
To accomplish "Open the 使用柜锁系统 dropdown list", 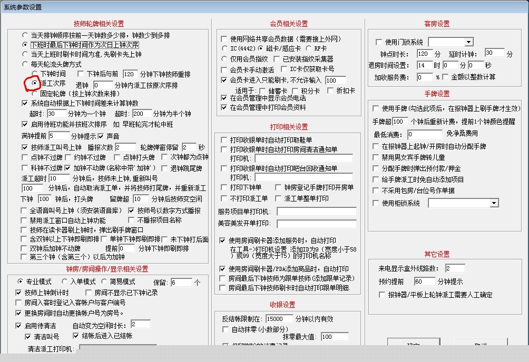I will (x=494, y=203).
